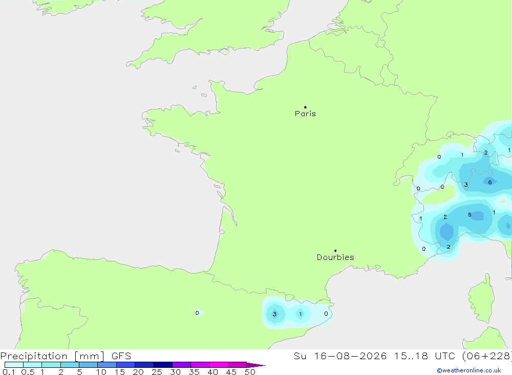This screenshot has height=375, width=512.
Task: Click the Dourbies city label
Action: (335, 257)
